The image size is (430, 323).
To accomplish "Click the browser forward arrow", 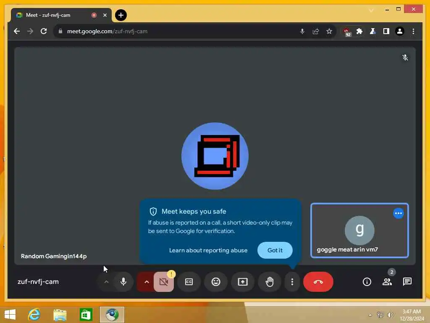I will coord(30,31).
